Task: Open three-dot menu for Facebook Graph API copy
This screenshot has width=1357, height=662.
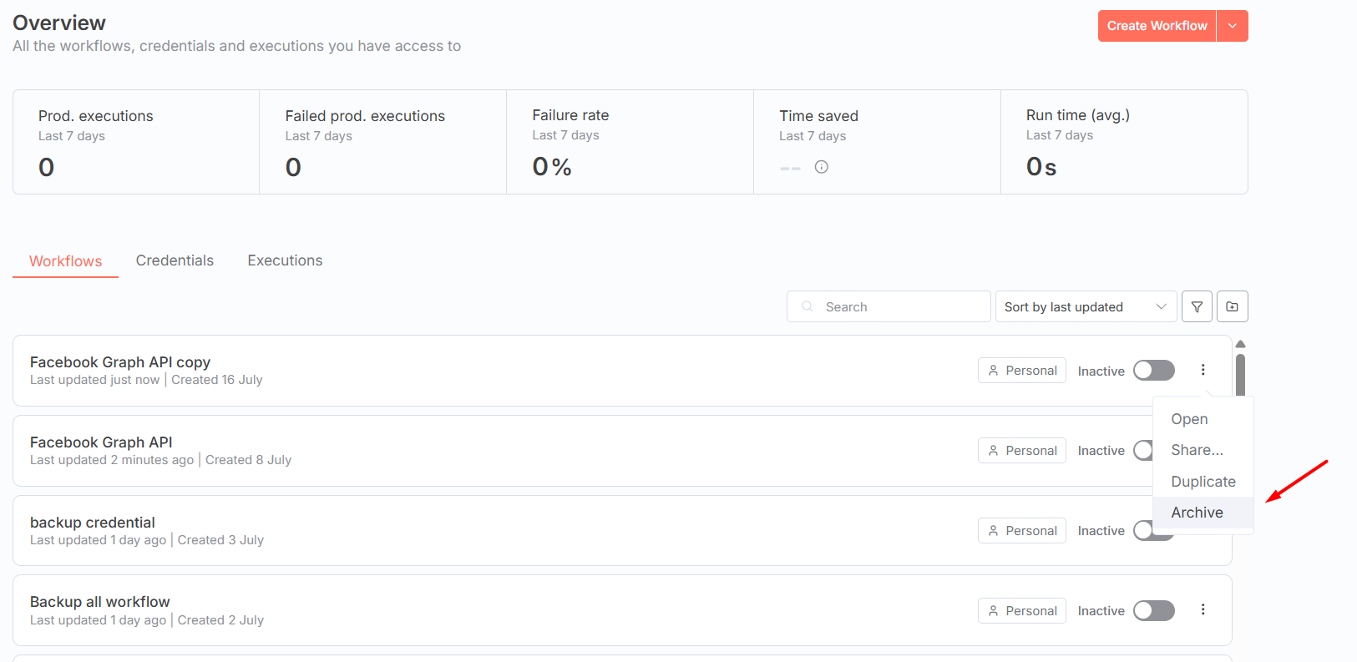Action: [1203, 370]
